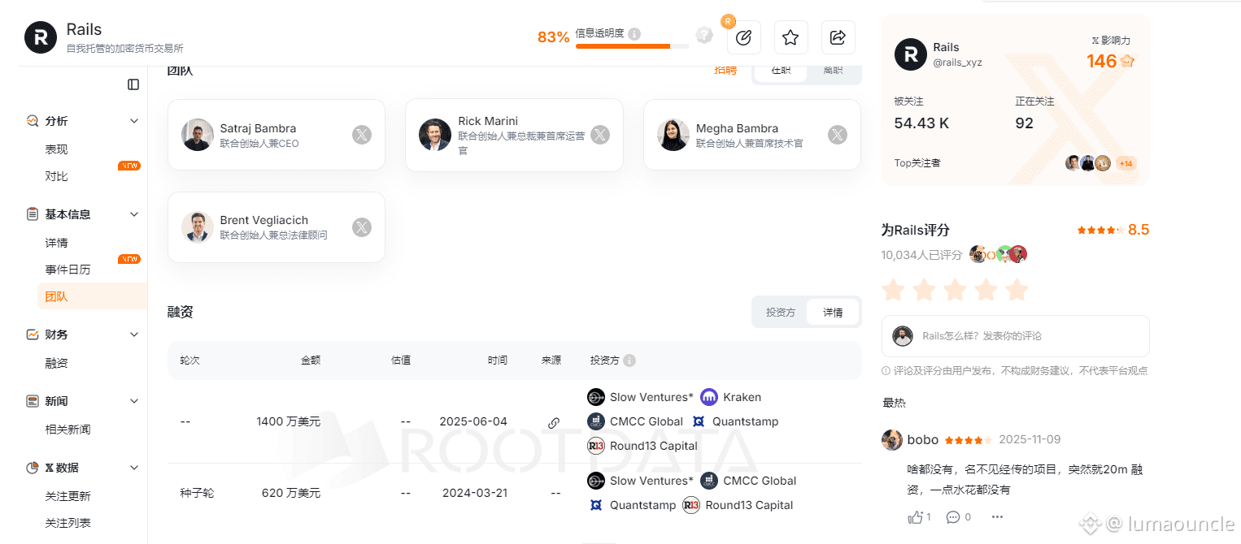Viewport: 1241px width, 544px height.
Task: Open the edit/submit info icon button
Action: click(743, 37)
